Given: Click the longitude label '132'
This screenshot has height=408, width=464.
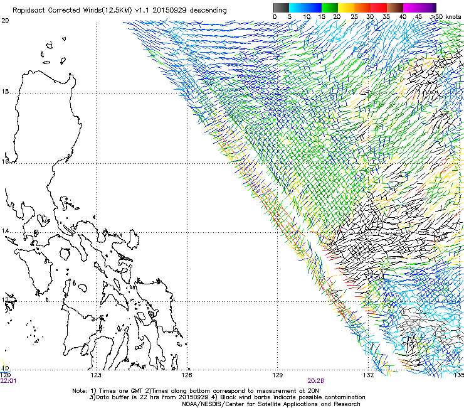Looking at the screenshot, I should point(368,375).
